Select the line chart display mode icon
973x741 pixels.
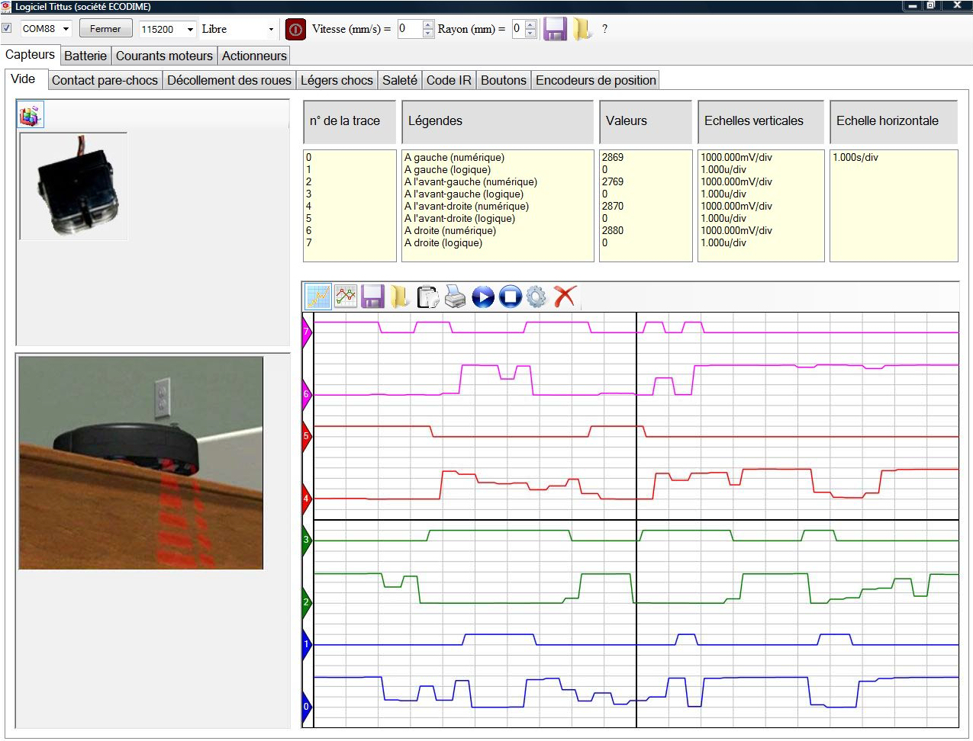tap(317, 297)
